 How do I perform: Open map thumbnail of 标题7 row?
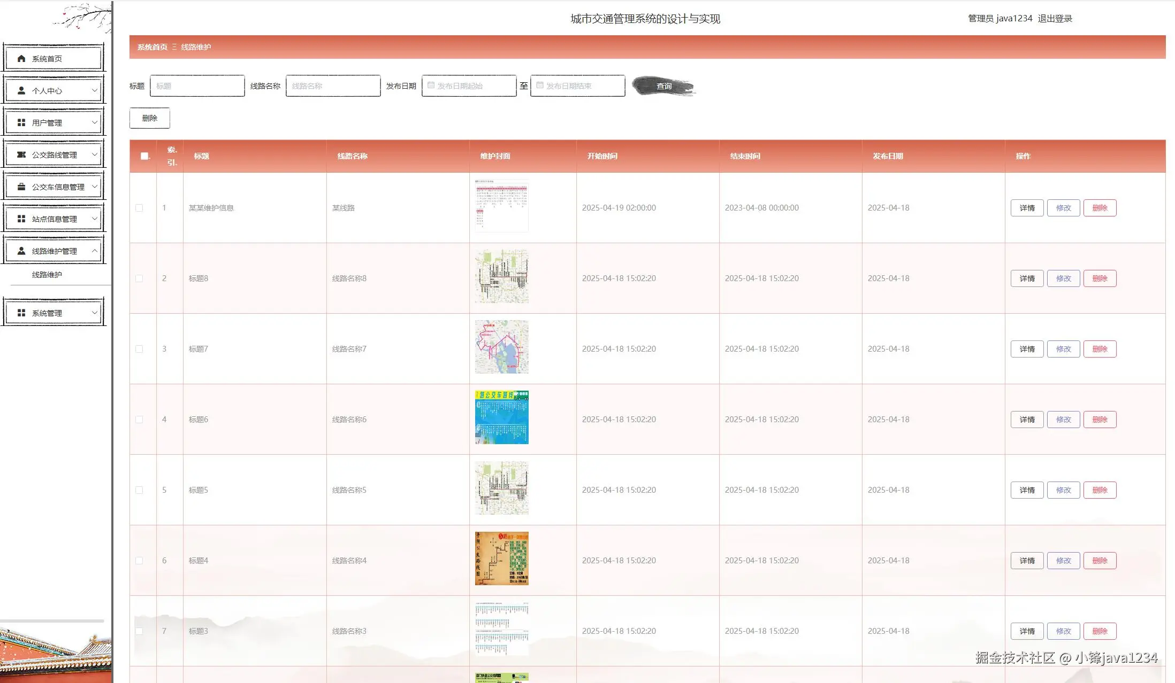(x=502, y=347)
